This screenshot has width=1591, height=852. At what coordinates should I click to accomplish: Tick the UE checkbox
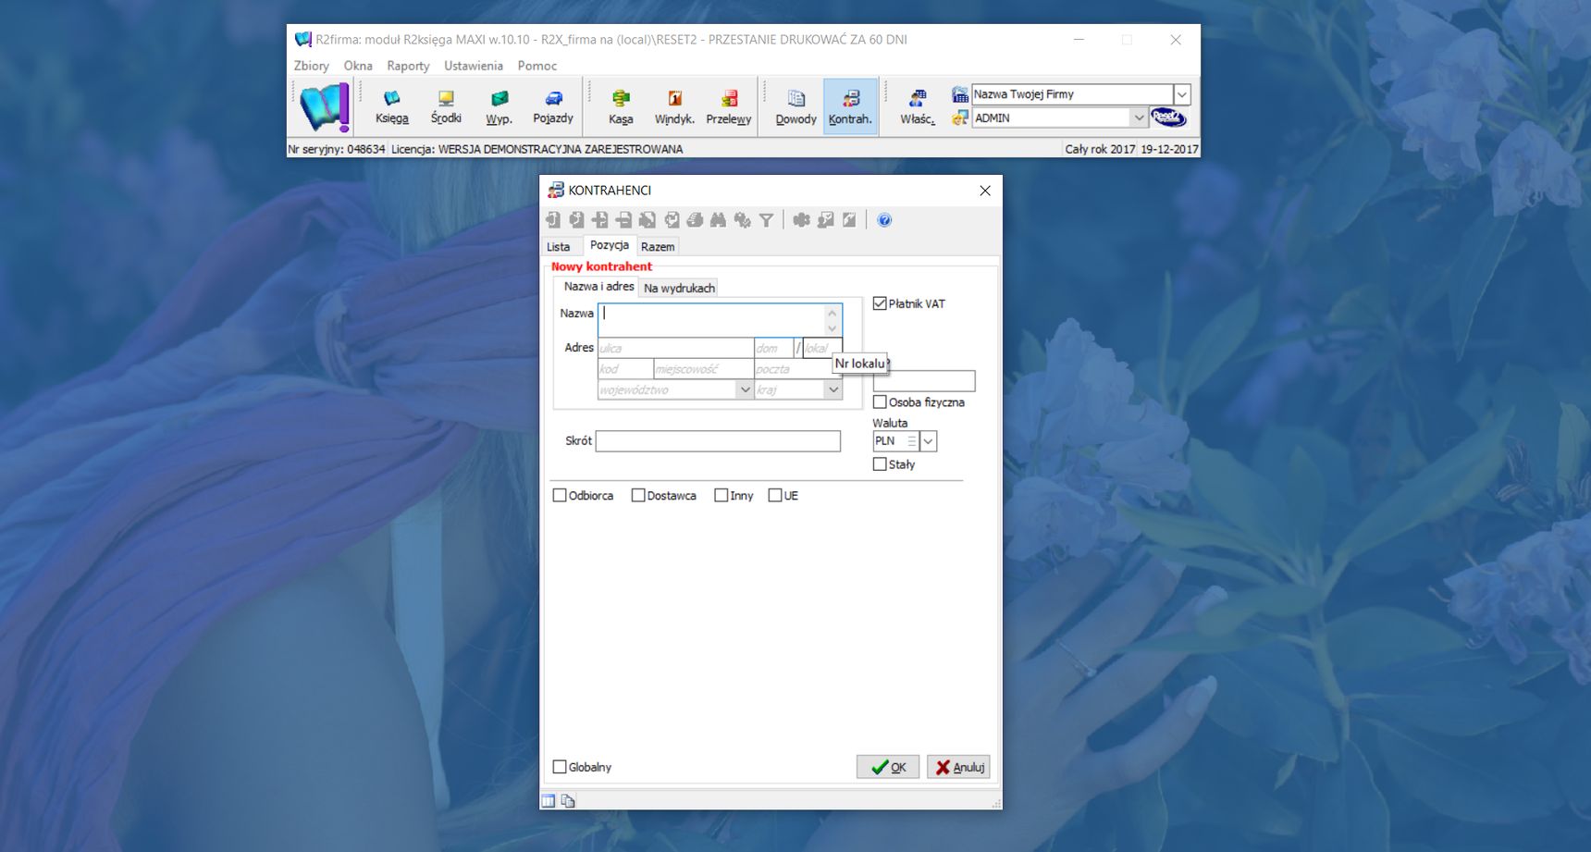pos(775,495)
